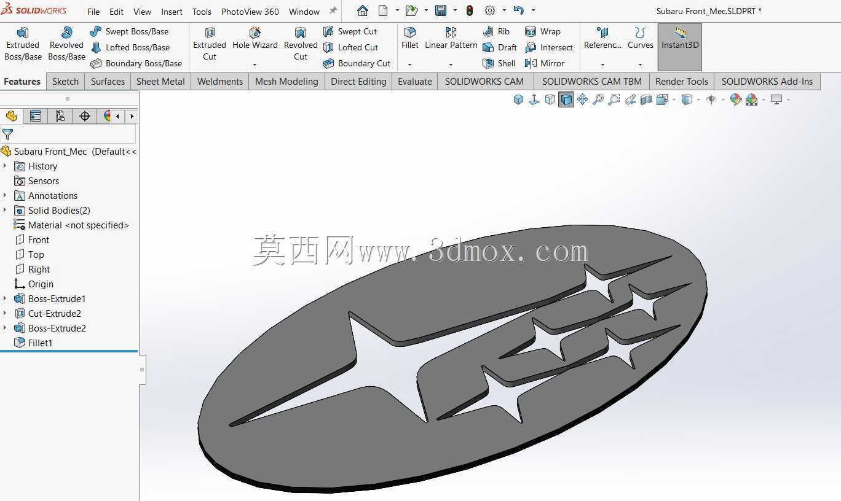Image resolution: width=841 pixels, height=501 pixels.
Task: Open the Evaluate tab
Action: [x=415, y=81]
